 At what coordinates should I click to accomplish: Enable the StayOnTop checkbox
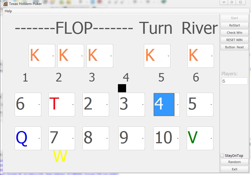pos(222,155)
